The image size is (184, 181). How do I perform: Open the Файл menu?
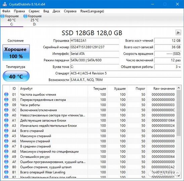pyautogui.click(x=6, y=11)
